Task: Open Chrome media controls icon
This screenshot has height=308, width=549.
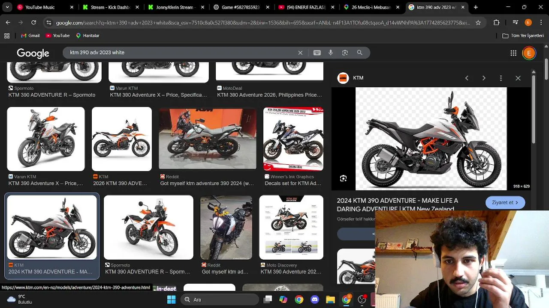Action: tap(516, 23)
